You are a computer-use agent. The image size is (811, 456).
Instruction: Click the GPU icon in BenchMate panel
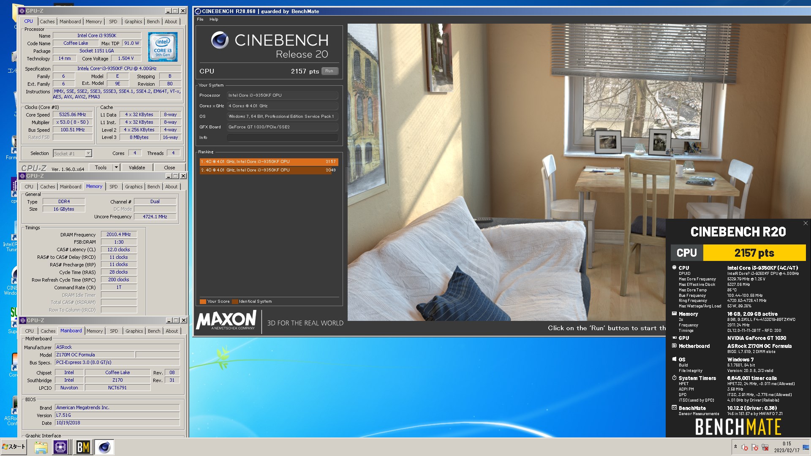[x=674, y=338]
